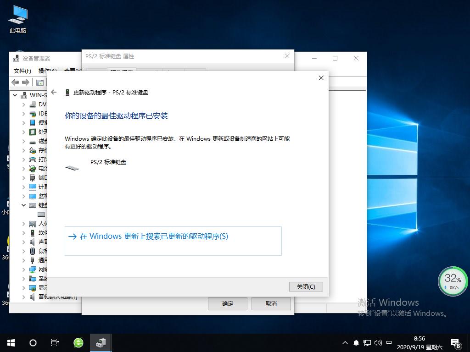
Task: Collapse the 键盘 category
Action: [24, 205]
